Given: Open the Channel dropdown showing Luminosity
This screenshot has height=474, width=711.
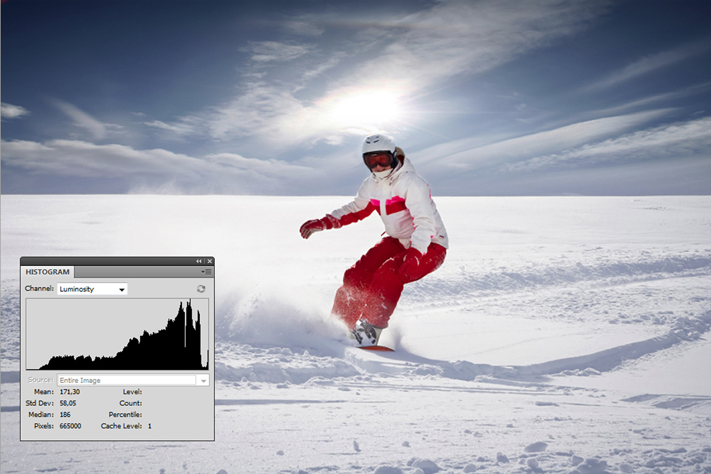Looking at the screenshot, I should [87, 289].
